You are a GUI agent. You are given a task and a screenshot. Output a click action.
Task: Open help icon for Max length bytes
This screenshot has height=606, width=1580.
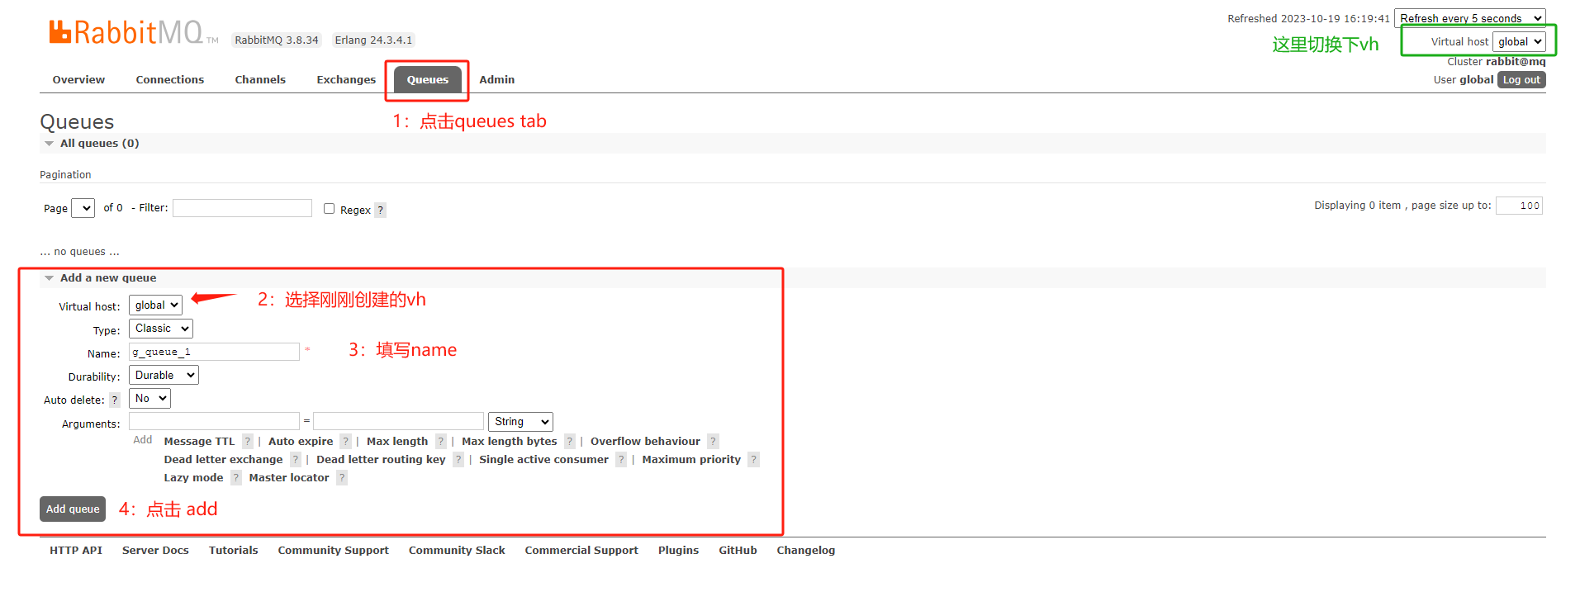(x=569, y=441)
